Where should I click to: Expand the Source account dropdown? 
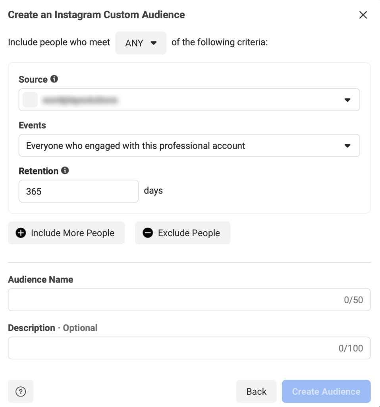(x=189, y=100)
